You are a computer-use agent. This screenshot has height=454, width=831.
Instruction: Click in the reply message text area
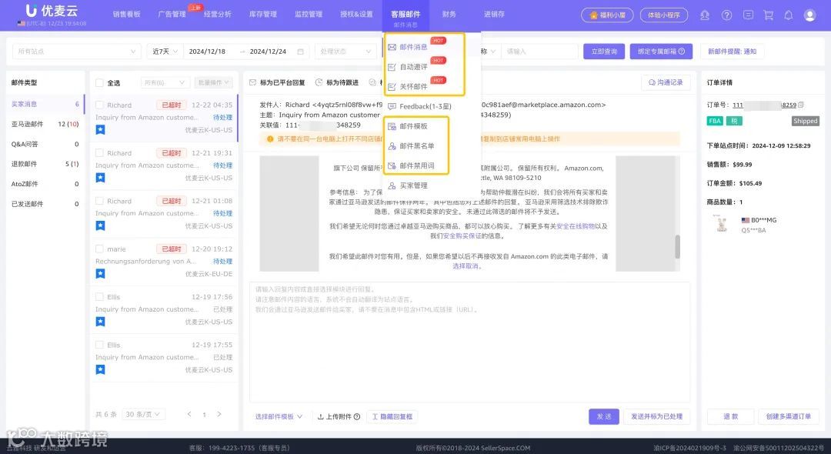click(469, 342)
